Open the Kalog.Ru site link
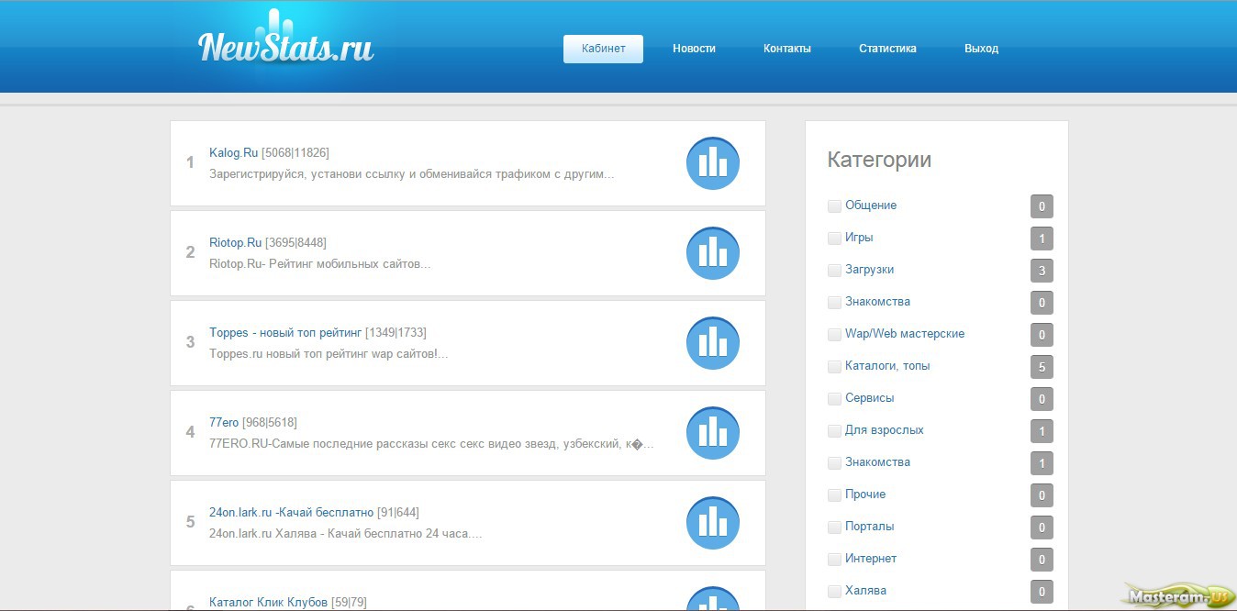 point(234,153)
